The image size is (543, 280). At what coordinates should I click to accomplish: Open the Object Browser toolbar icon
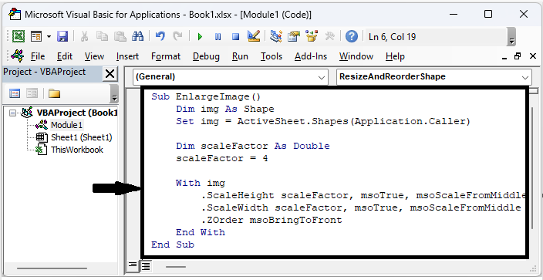pos(312,36)
